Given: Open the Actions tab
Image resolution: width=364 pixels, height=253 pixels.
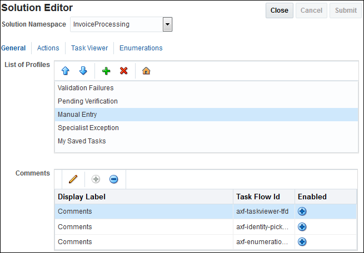Looking at the screenshot, I should [48, 48].
